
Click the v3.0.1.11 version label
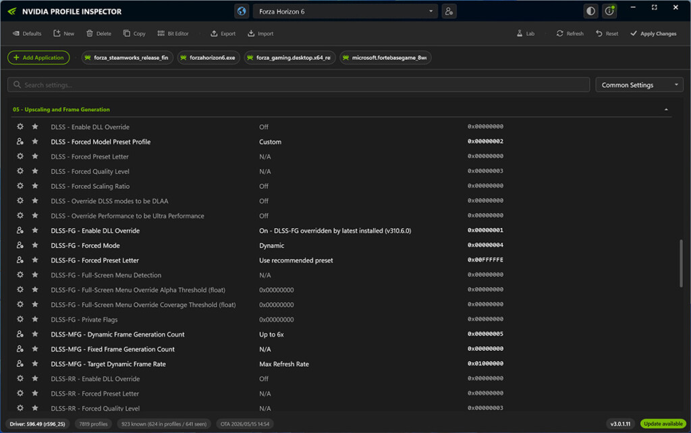620,424
